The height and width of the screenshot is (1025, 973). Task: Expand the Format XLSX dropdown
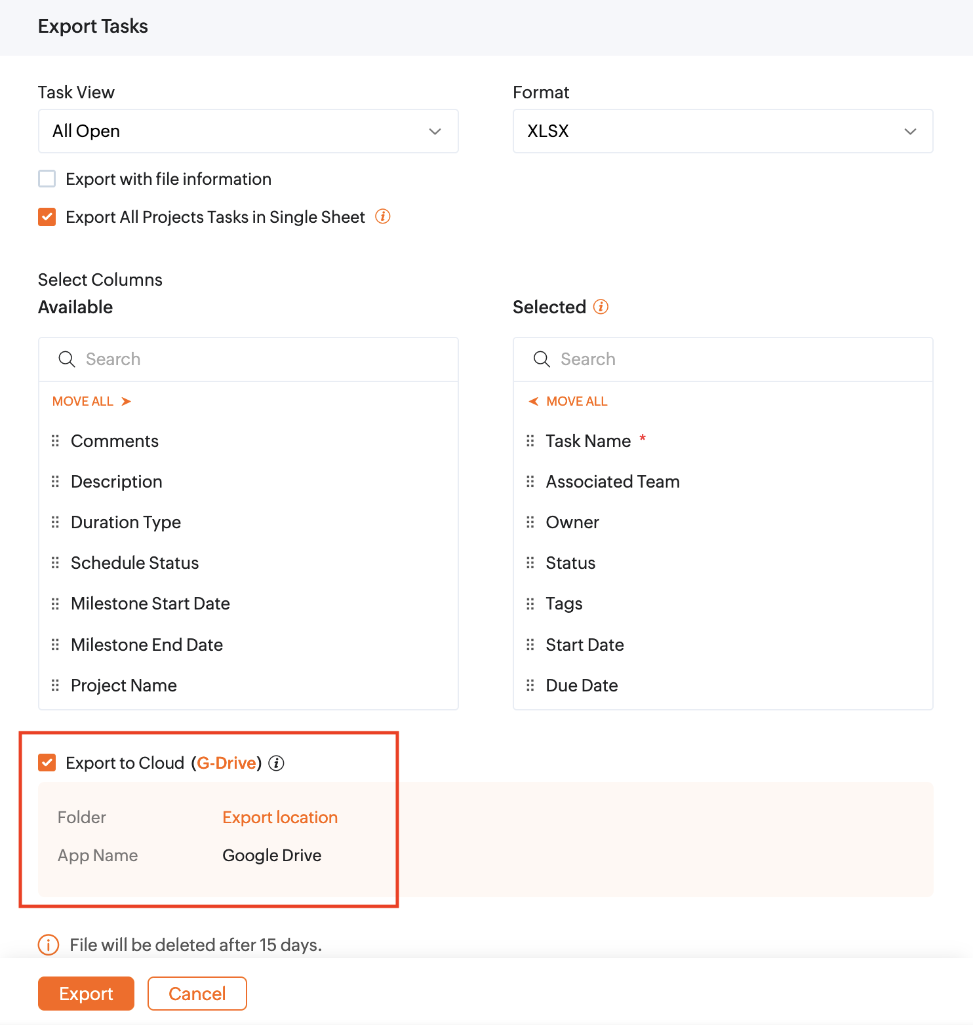[723, 131]
